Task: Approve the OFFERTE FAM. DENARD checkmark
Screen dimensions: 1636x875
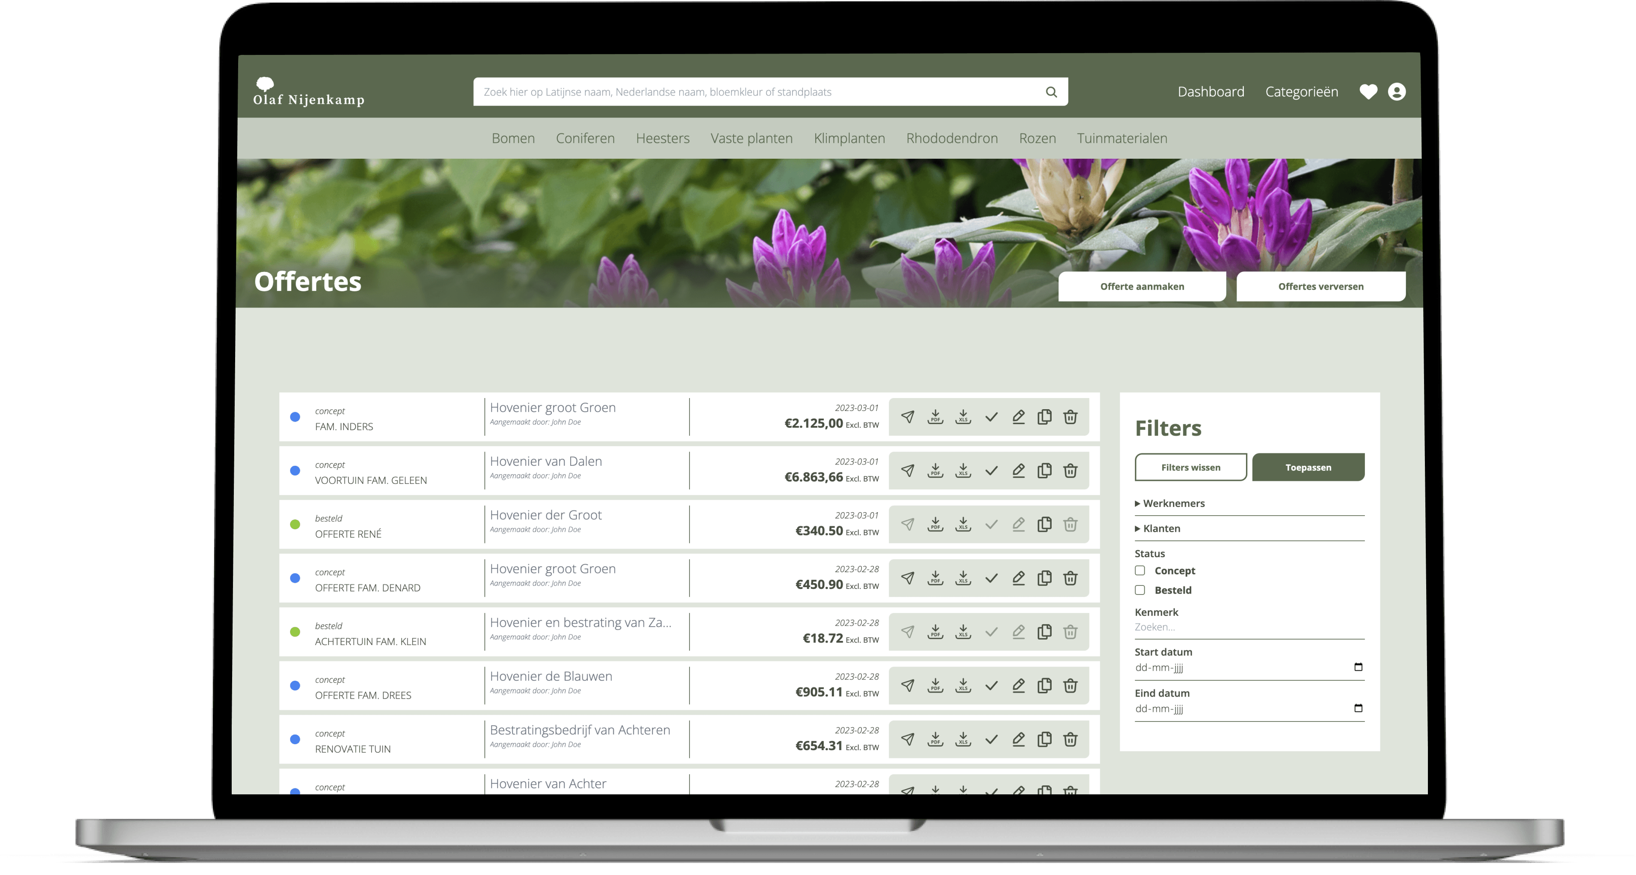Action: pyautogui.click(x=992, y=579)
